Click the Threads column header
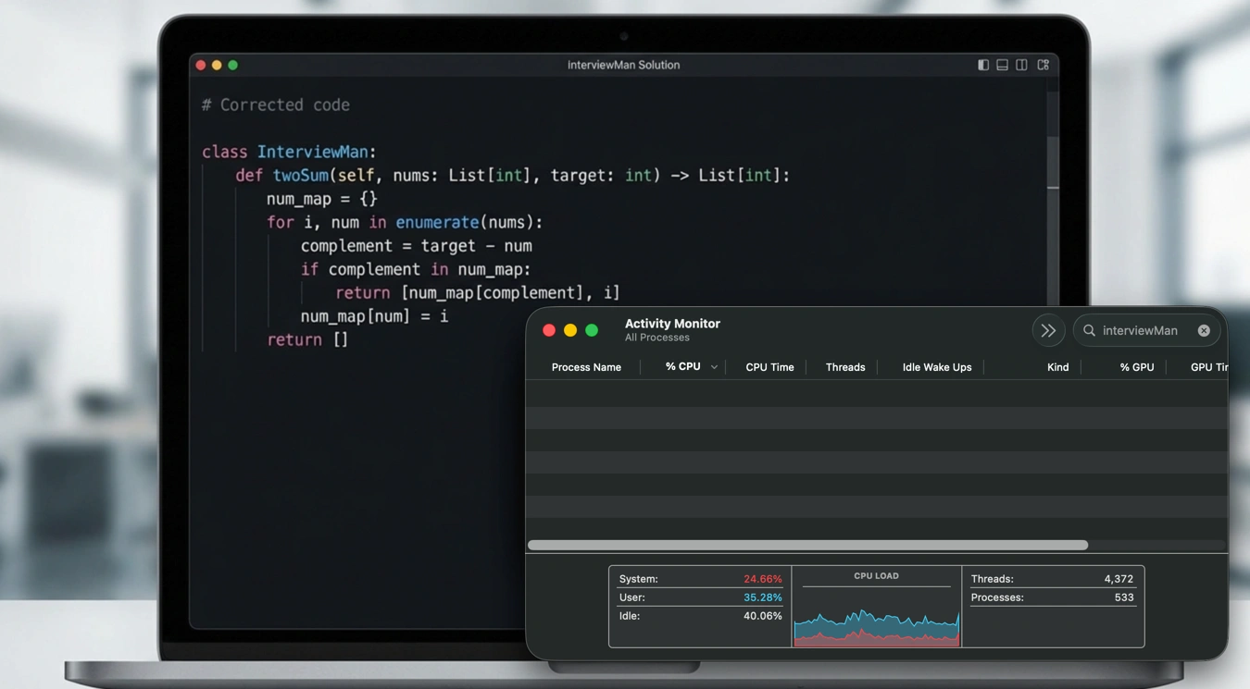Viewport: 1250px width, 689px height. point(844,367)
